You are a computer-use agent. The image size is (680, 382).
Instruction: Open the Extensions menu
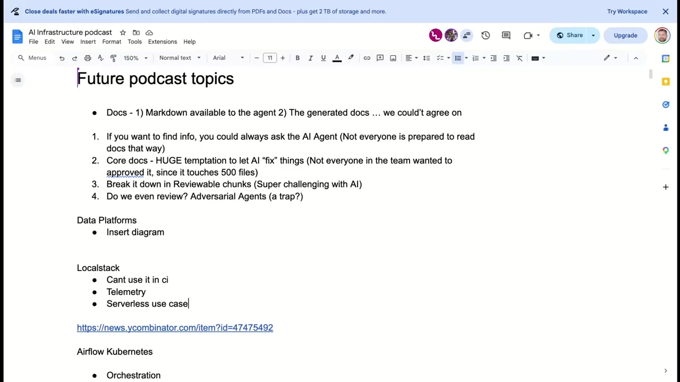coord(162,41)
